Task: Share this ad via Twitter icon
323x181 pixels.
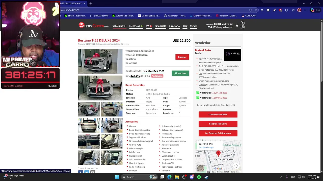Action: tap(87, 172)
